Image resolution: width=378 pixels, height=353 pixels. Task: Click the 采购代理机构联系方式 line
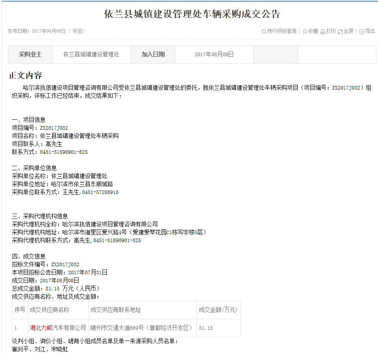(76, 240)
